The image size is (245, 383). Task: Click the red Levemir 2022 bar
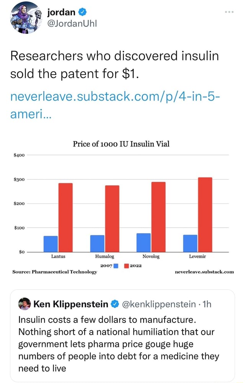(205, 215)
